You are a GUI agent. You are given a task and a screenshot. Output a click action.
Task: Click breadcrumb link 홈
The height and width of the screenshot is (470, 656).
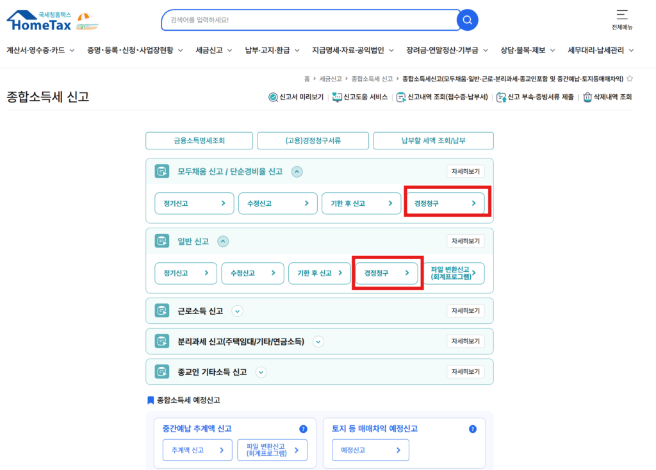(x=307, y=79)
